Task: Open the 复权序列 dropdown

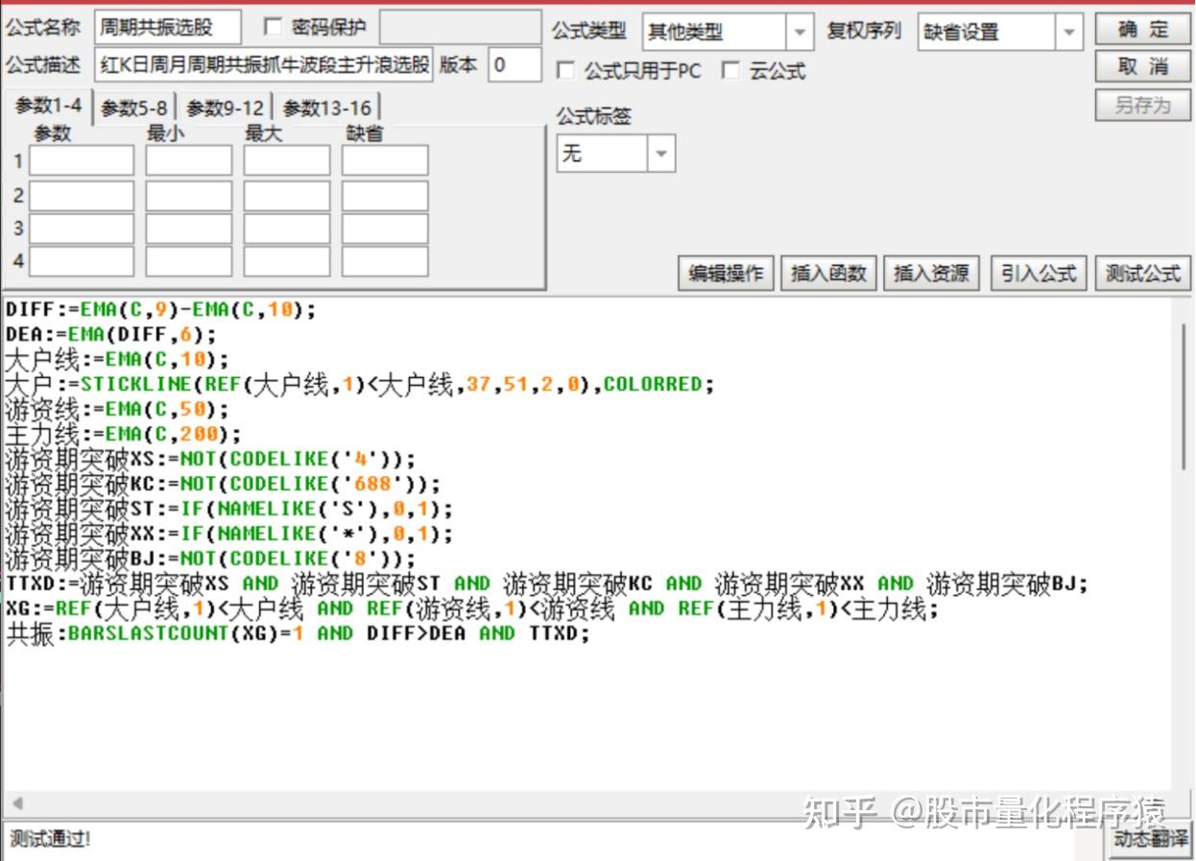Action: pos(1069,32)
